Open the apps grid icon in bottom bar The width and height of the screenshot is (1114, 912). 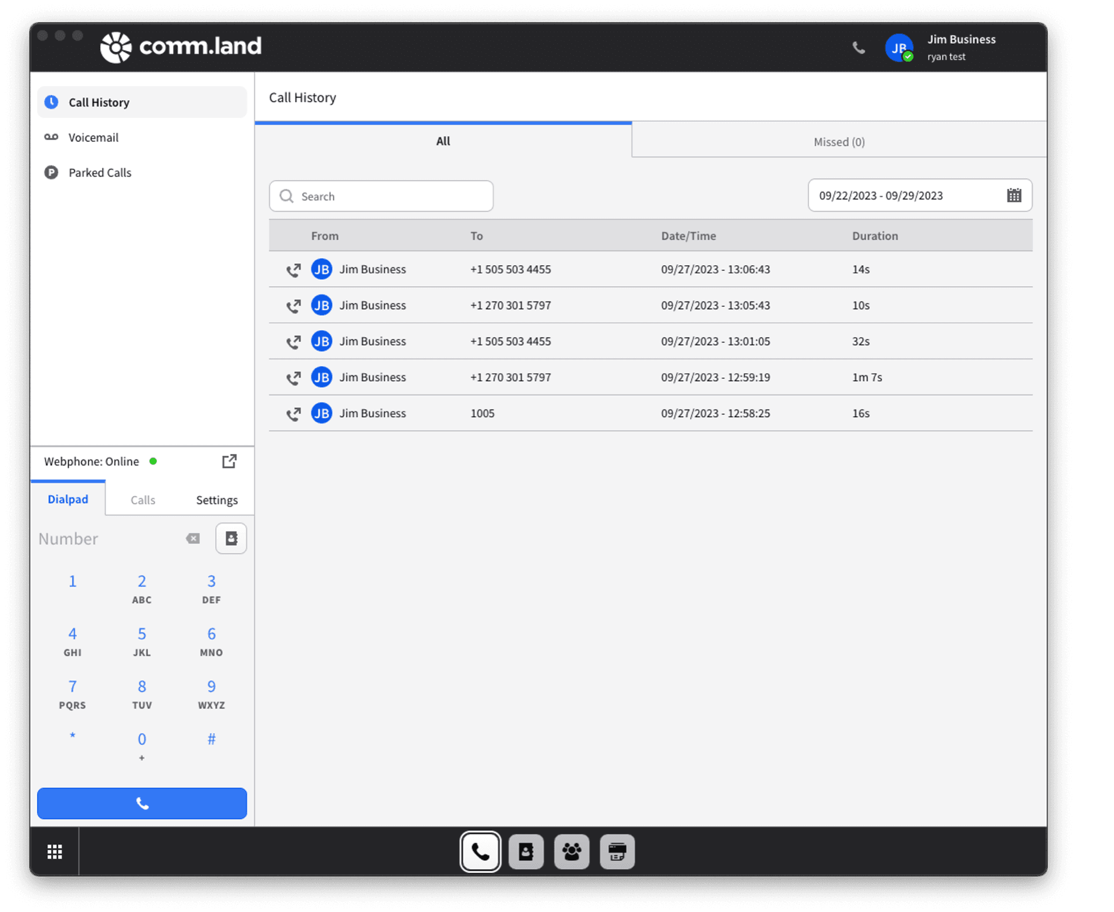point(55,852)
